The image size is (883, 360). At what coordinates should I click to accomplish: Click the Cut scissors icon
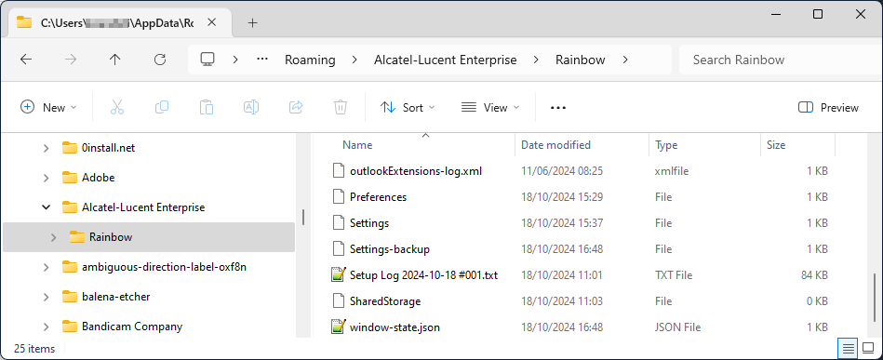coord(116,107)
